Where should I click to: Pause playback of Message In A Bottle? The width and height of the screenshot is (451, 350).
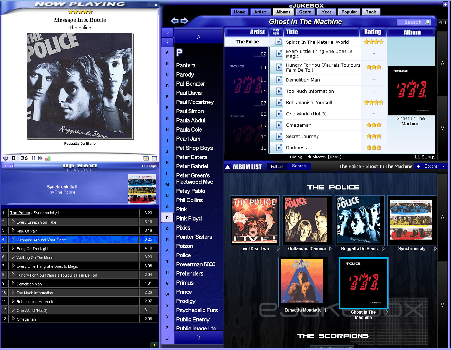pos(33,158)
